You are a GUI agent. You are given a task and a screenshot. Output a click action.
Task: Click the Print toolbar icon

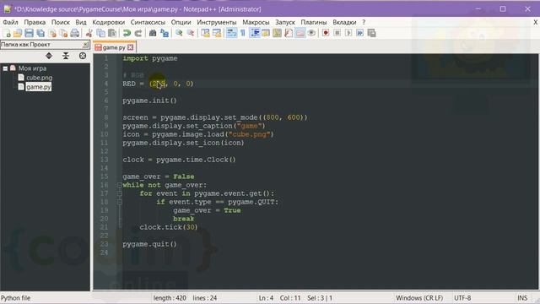[x=75, y=33]
